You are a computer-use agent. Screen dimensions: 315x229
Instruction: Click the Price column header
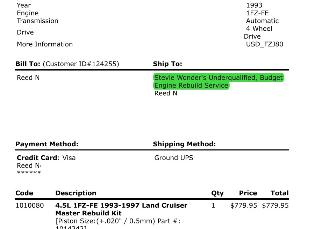(x=248, y=193)
